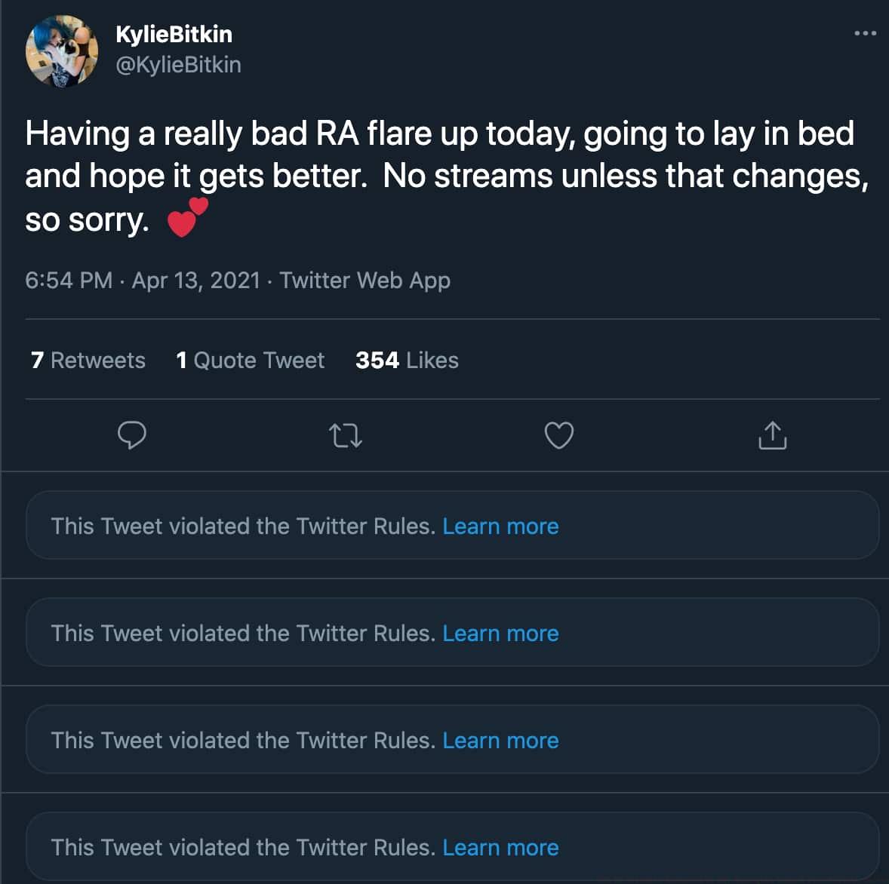Click the Twitter Web App source link
Image resolution: width=889 pixels, height=884 pixels.
pos(365,281)
